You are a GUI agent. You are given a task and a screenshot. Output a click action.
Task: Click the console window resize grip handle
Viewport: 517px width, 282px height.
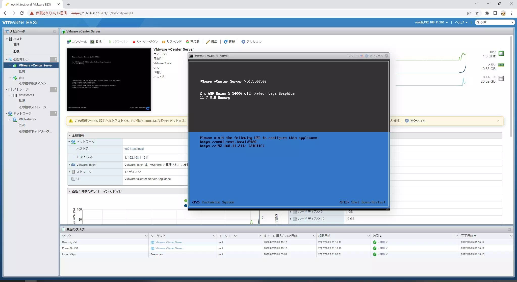[x=388, y=208]
